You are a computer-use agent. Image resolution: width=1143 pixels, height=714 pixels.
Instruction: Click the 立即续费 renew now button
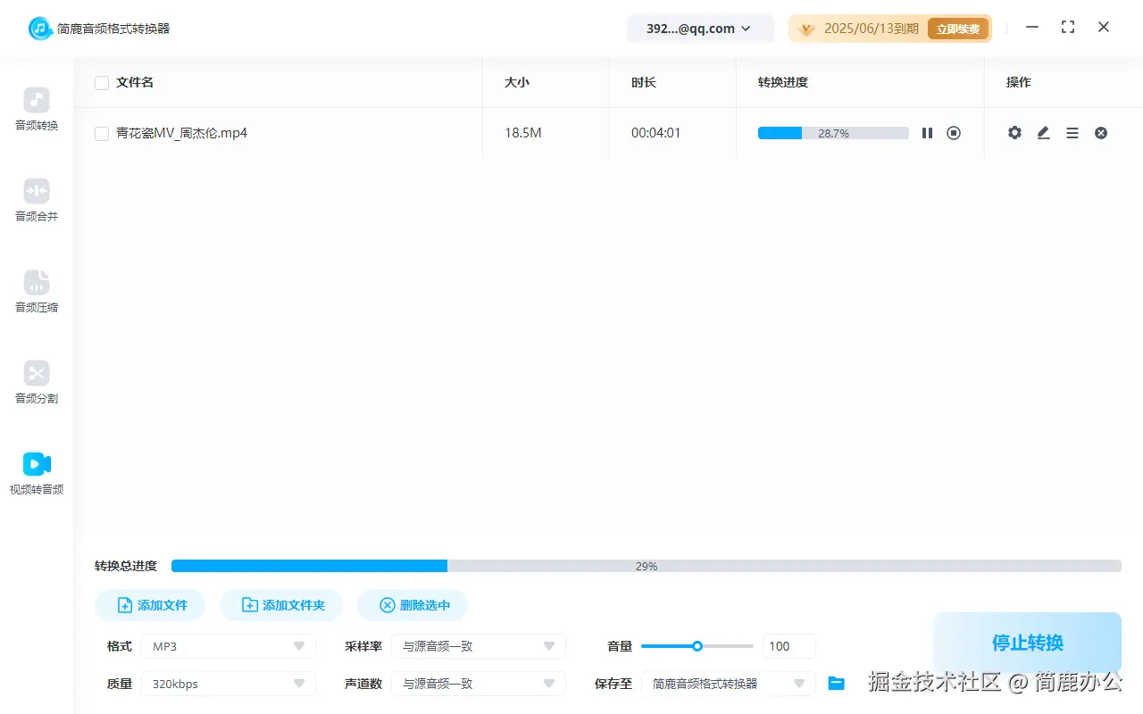coord(958,29)
